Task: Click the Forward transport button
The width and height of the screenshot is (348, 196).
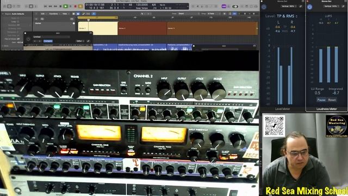Action: click(55, 7)
